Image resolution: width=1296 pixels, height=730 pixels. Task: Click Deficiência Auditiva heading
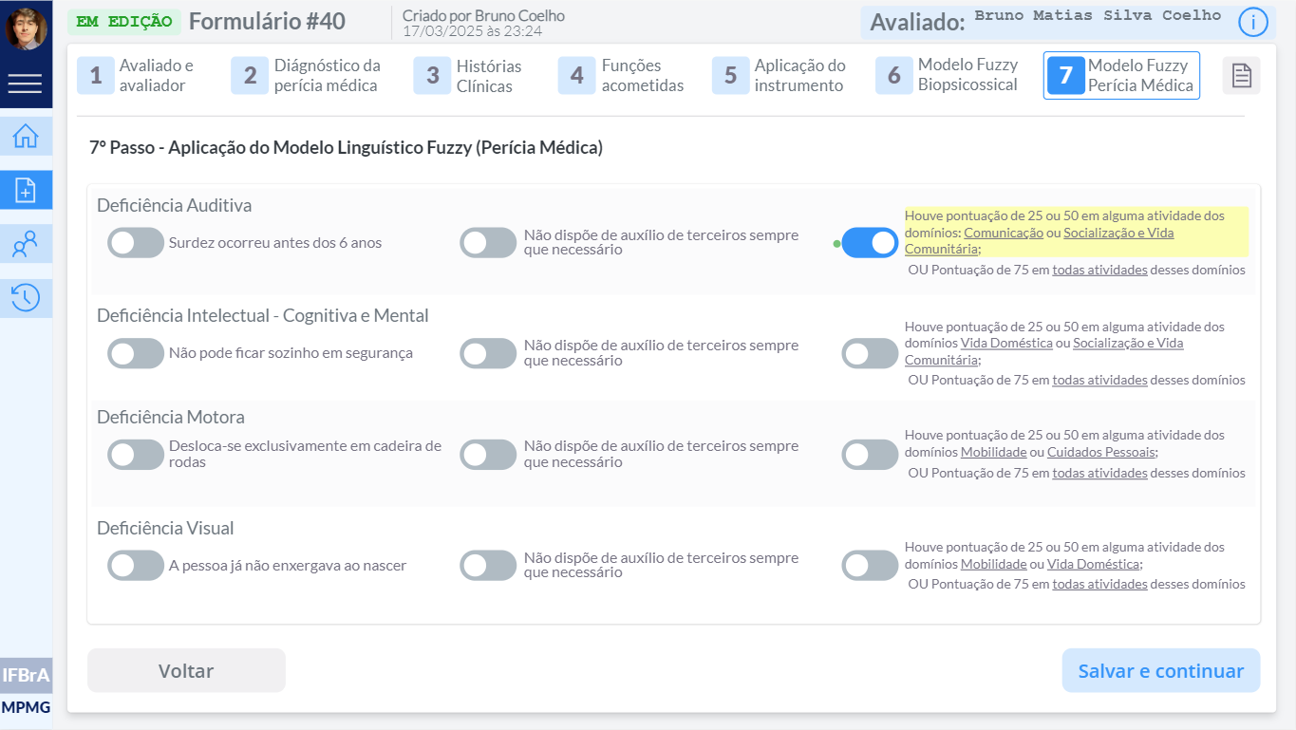(174, 205)
